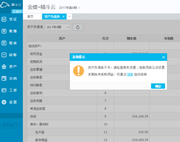Collapse the left sidebar with arrow

point(10,115)
